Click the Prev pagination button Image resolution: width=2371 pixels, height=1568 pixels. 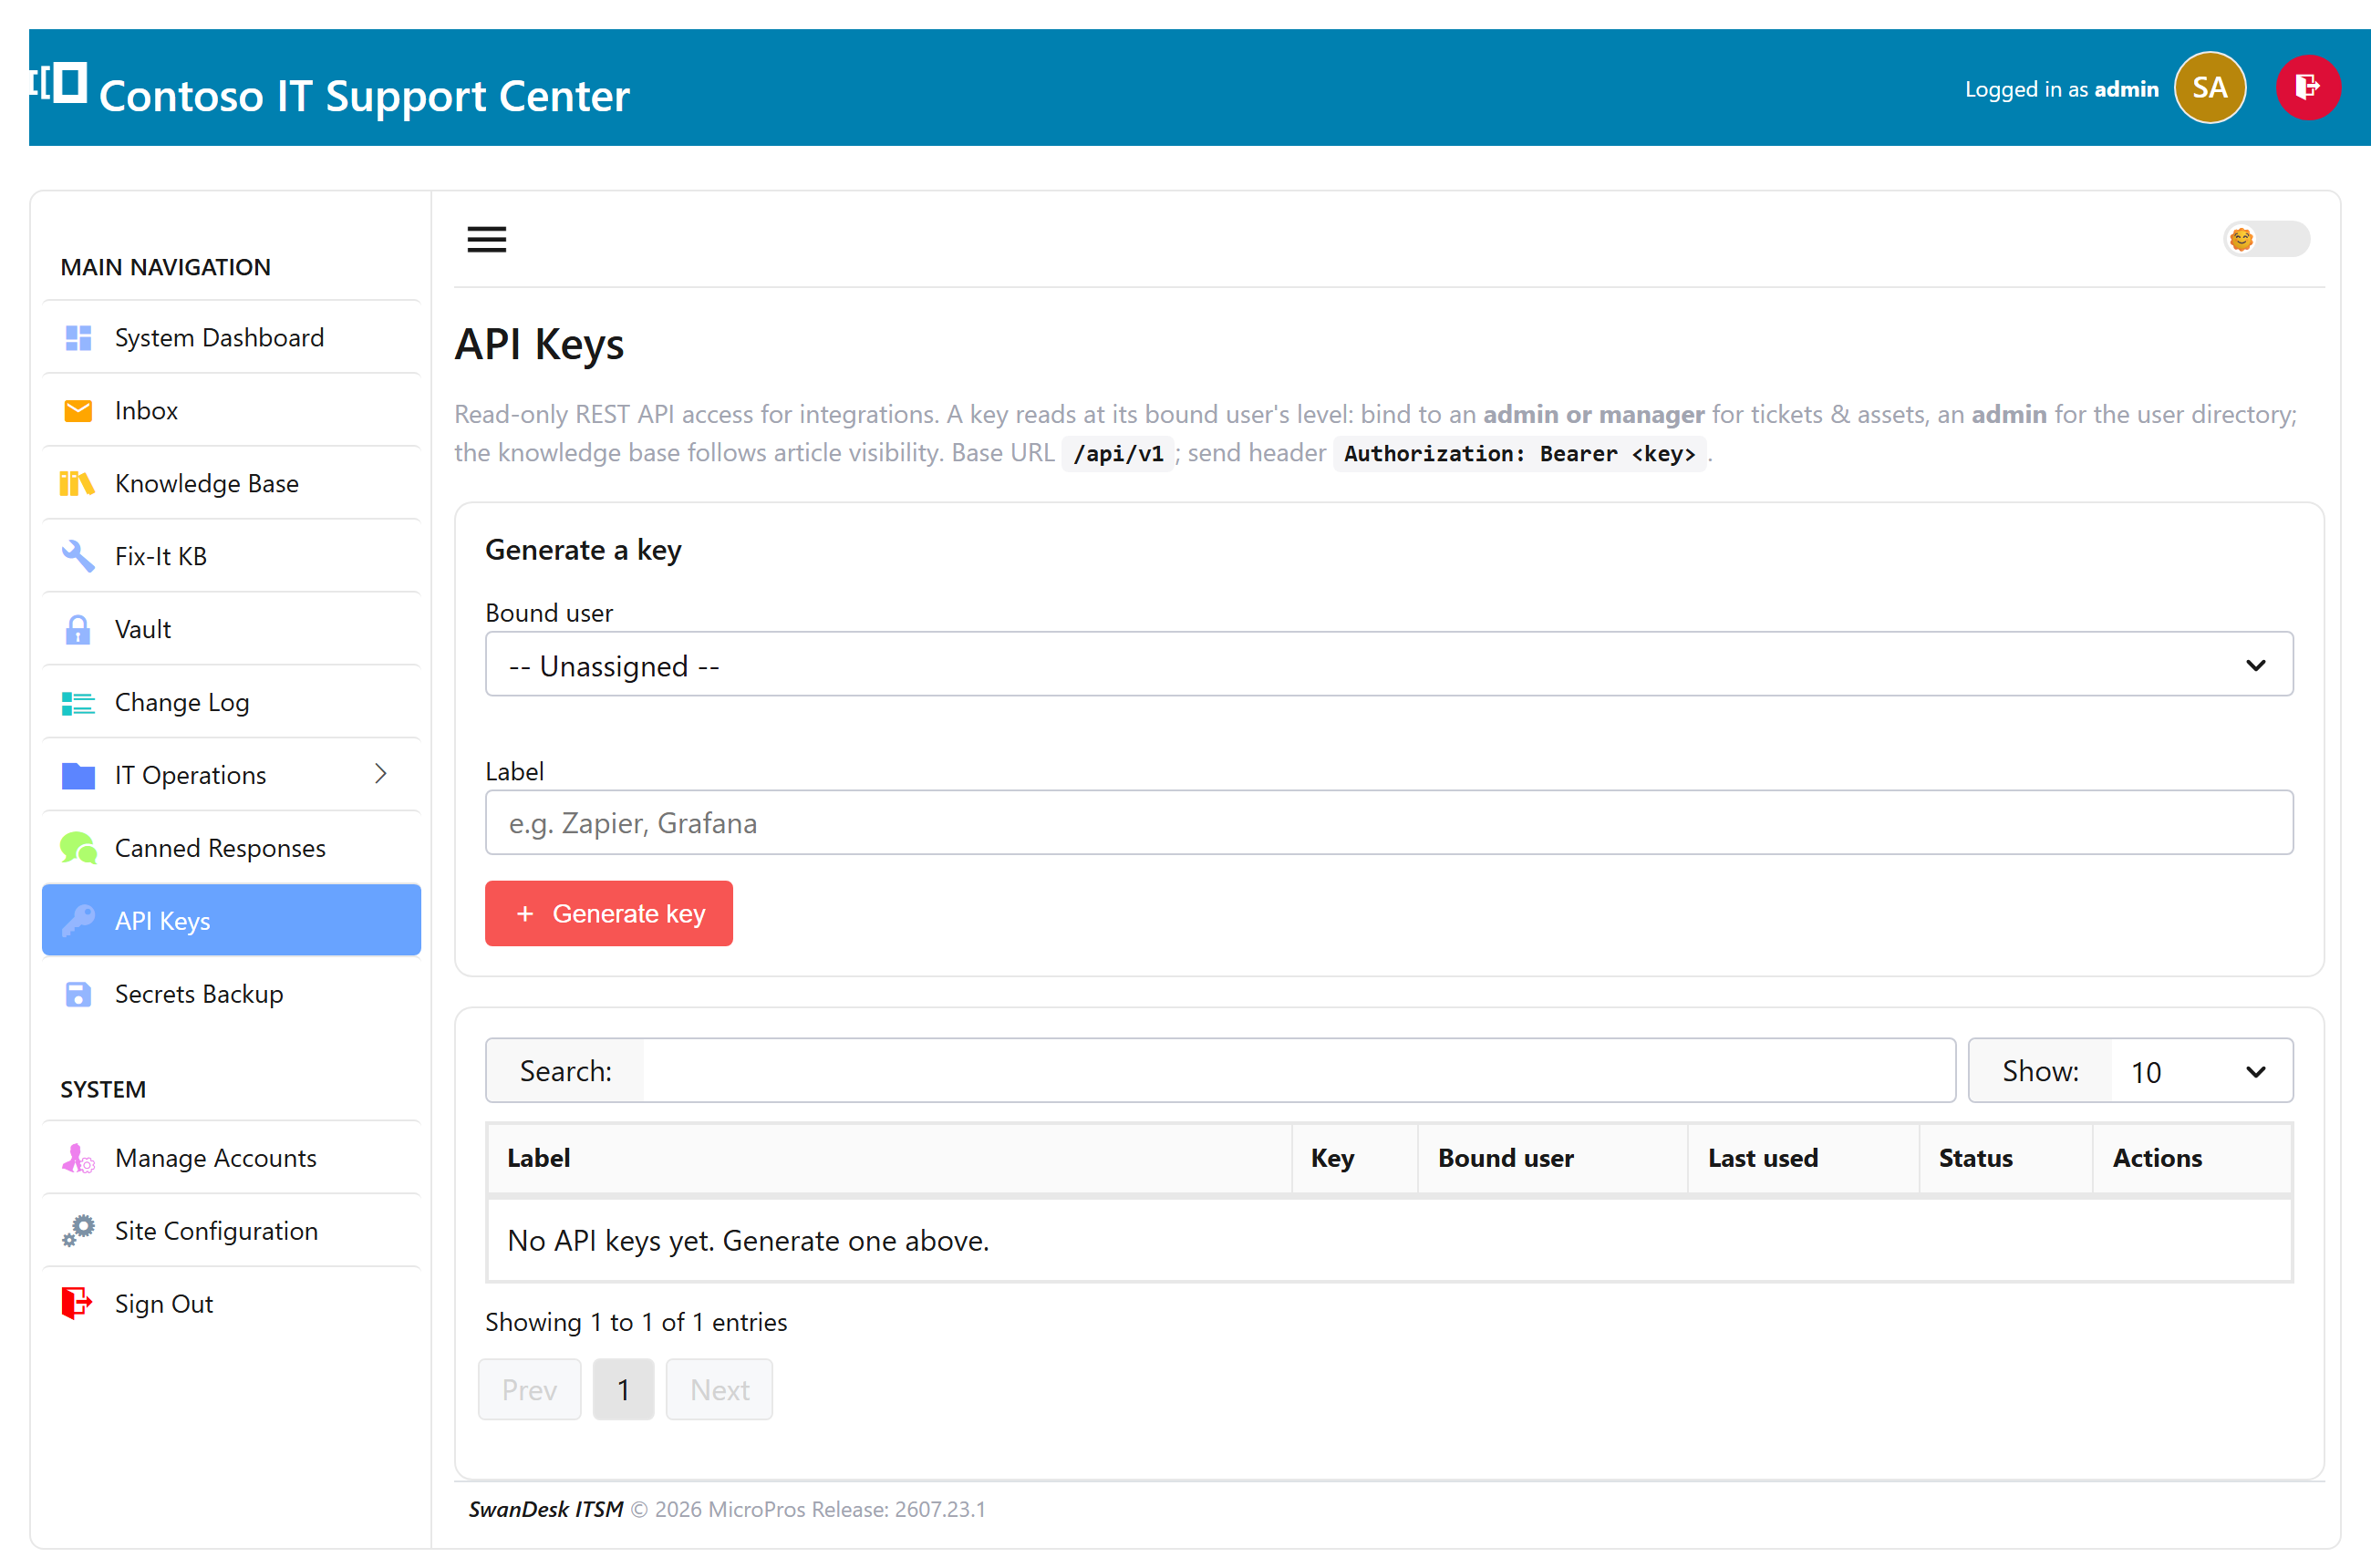tap(529, 1390)
